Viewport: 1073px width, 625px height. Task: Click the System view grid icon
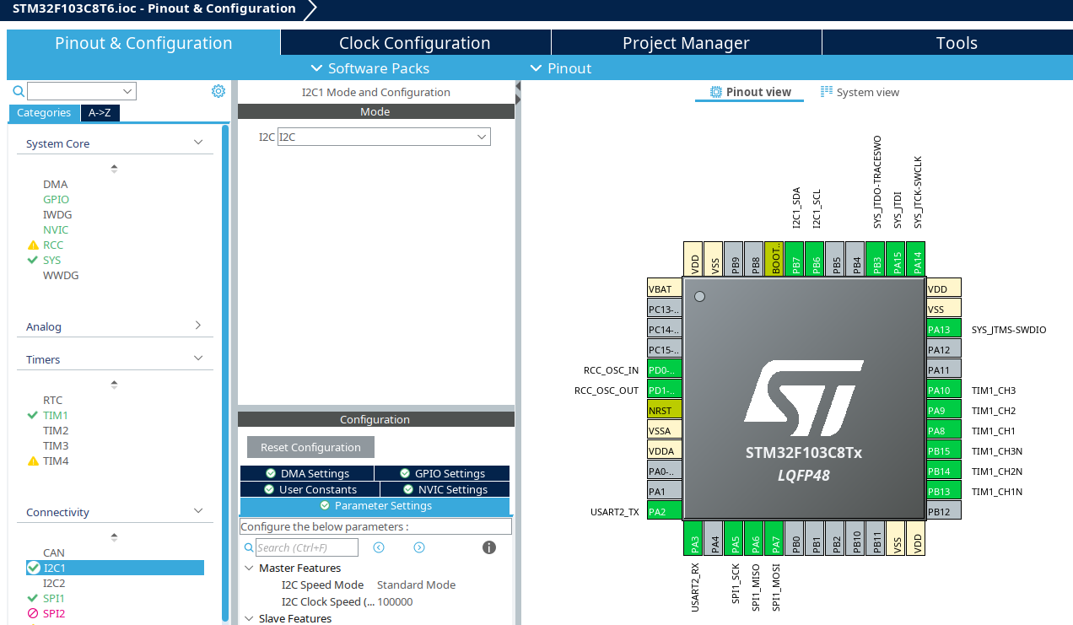827,92
